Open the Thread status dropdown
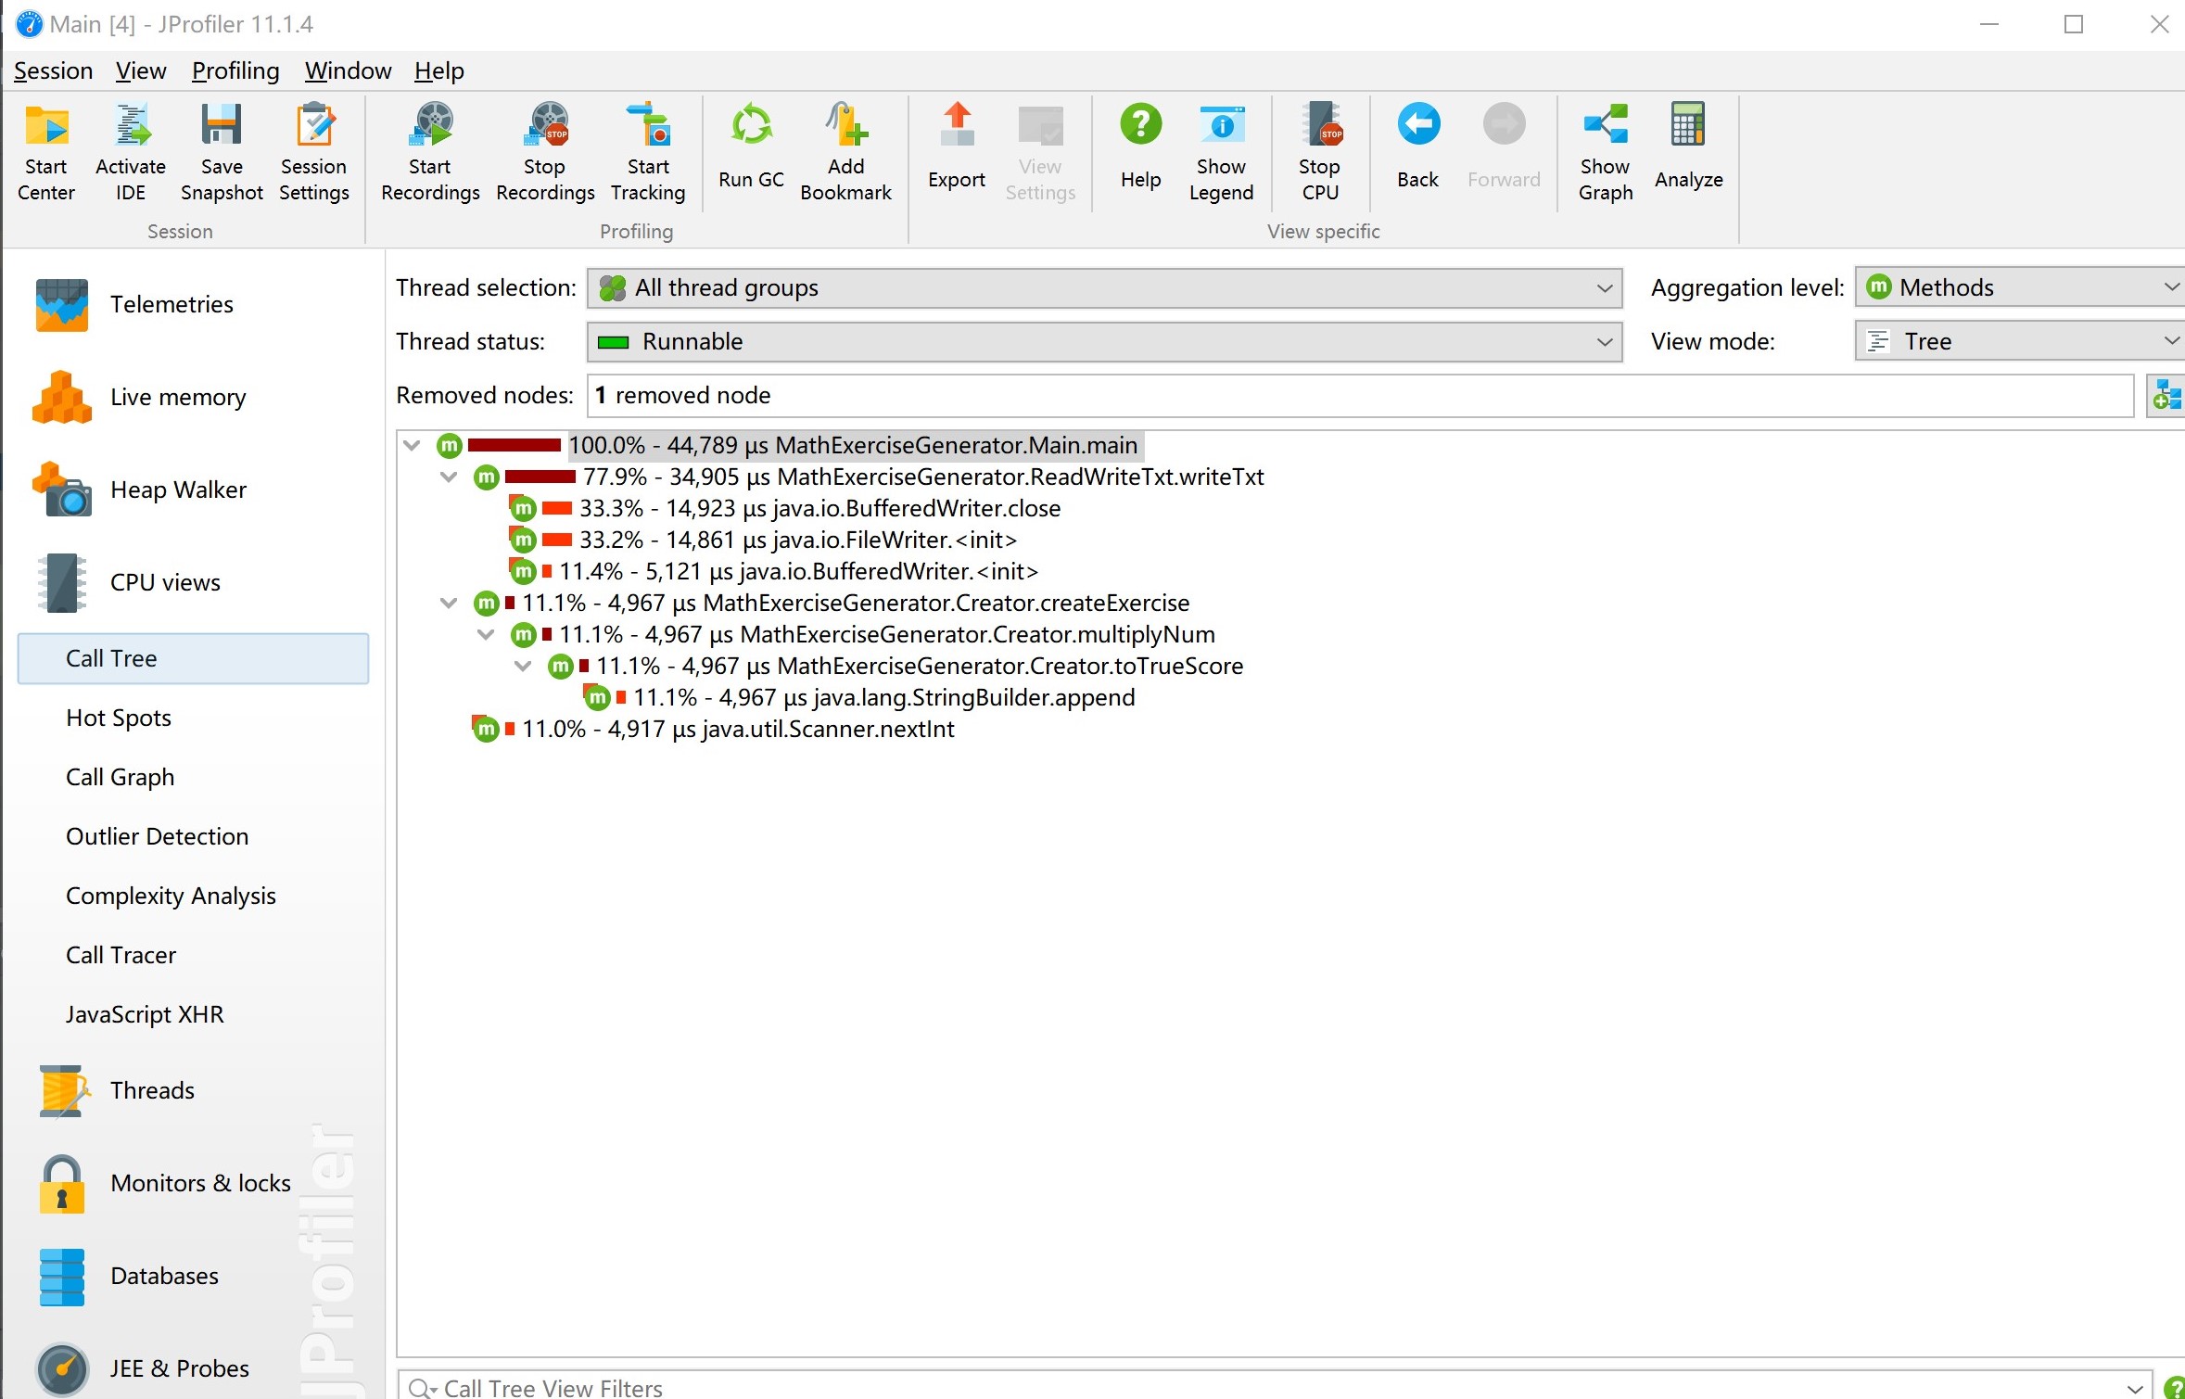The image size is (2185, 1399). click(x=1103, y=342)
